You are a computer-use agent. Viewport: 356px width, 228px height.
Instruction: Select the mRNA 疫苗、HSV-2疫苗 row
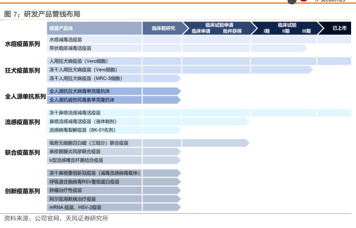(x=75, y=208)
